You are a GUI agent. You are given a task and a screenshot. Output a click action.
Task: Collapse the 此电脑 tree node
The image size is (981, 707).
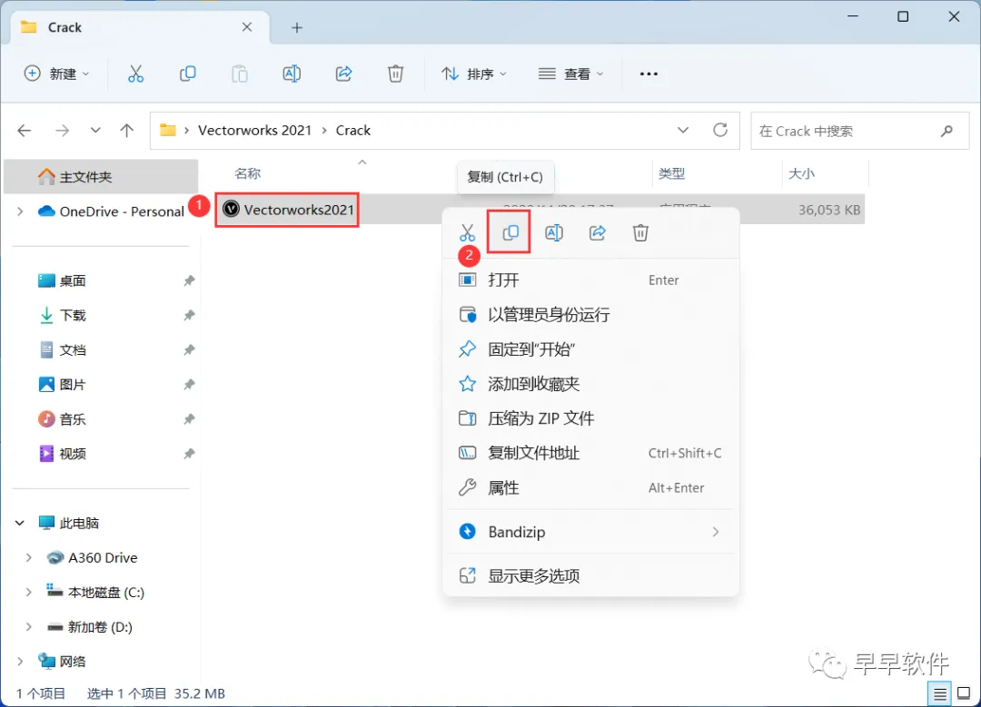(x=20, y=524)
